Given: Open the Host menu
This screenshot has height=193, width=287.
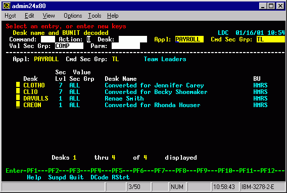Looking at the screenshot, I should pyautogui.click(x=10, y=16).
